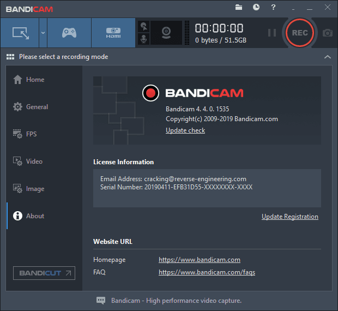Click the Image sidebar icon

coord(17,188)
